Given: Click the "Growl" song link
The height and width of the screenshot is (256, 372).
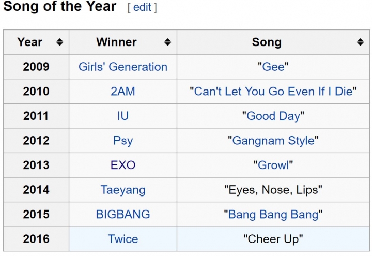Looking at the screenshot, I should [273, 165].
